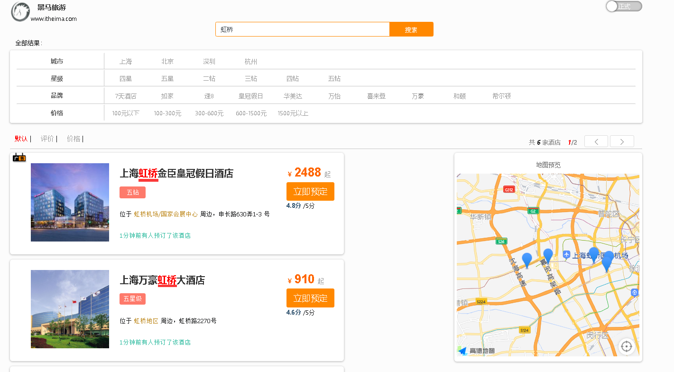Click the airport plane icon on the map

point(566,255)
